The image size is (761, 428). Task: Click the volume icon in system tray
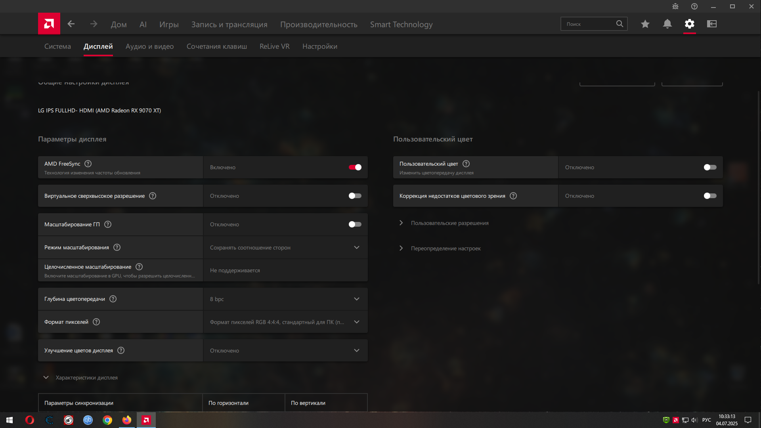694,420
